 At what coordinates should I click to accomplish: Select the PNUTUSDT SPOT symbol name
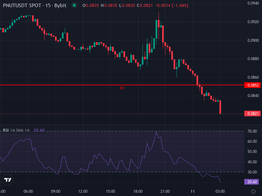click(x=21, y=6)
